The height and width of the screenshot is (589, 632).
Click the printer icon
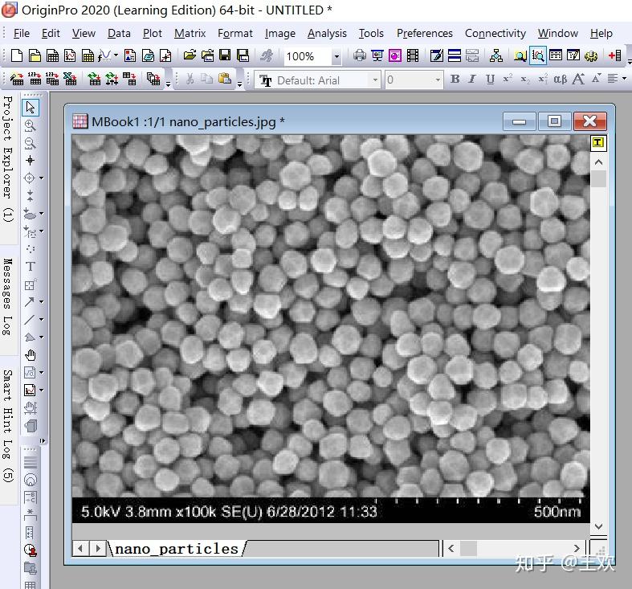tap(360, 55)
